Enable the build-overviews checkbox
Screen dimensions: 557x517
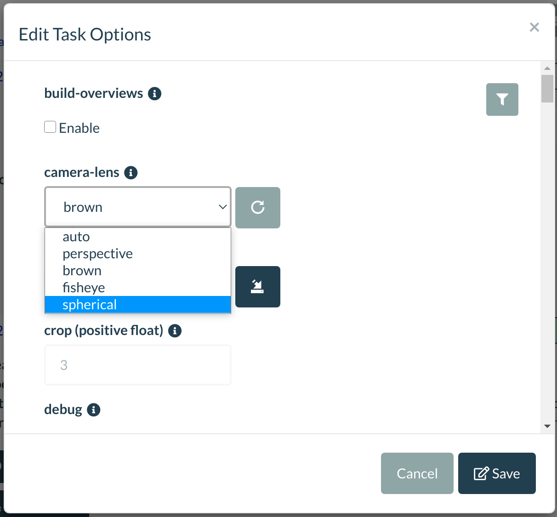tap(50, 127)
